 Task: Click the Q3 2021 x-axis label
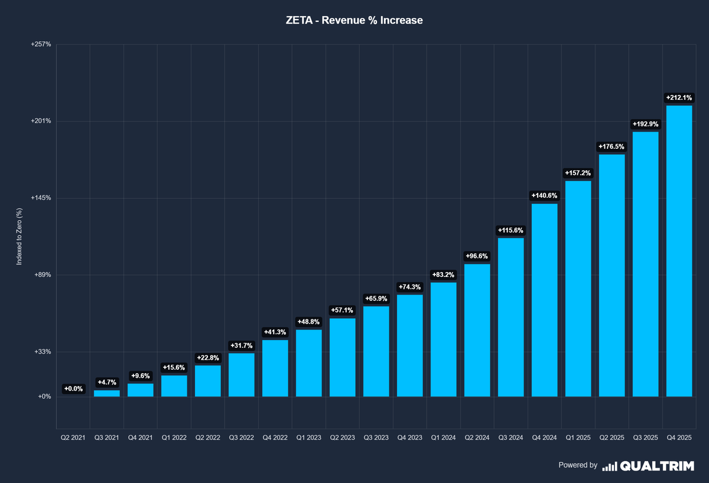point(106,438)
